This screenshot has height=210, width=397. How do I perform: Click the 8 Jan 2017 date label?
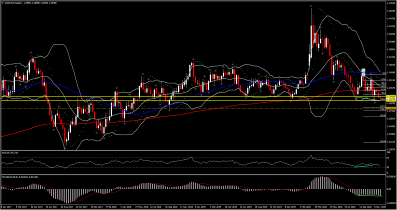point(5,206)
